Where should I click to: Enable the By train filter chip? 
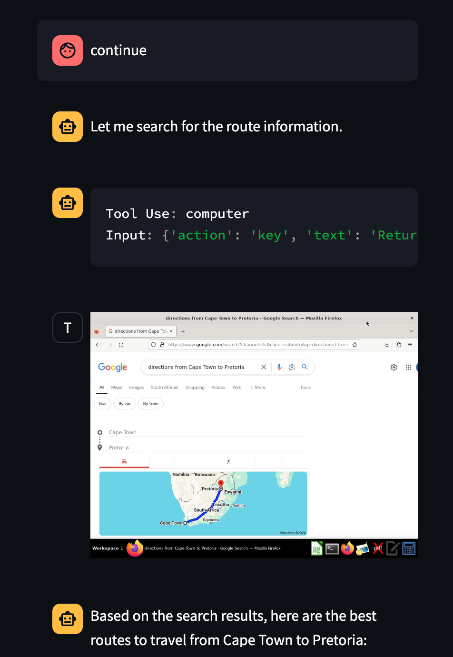pos(151,403)
